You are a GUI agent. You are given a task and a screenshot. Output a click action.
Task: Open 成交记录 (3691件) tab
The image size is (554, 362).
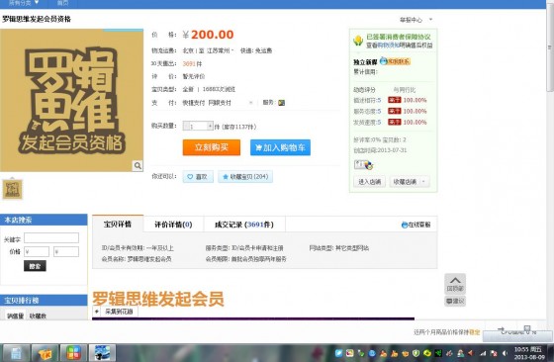point(244,225)
